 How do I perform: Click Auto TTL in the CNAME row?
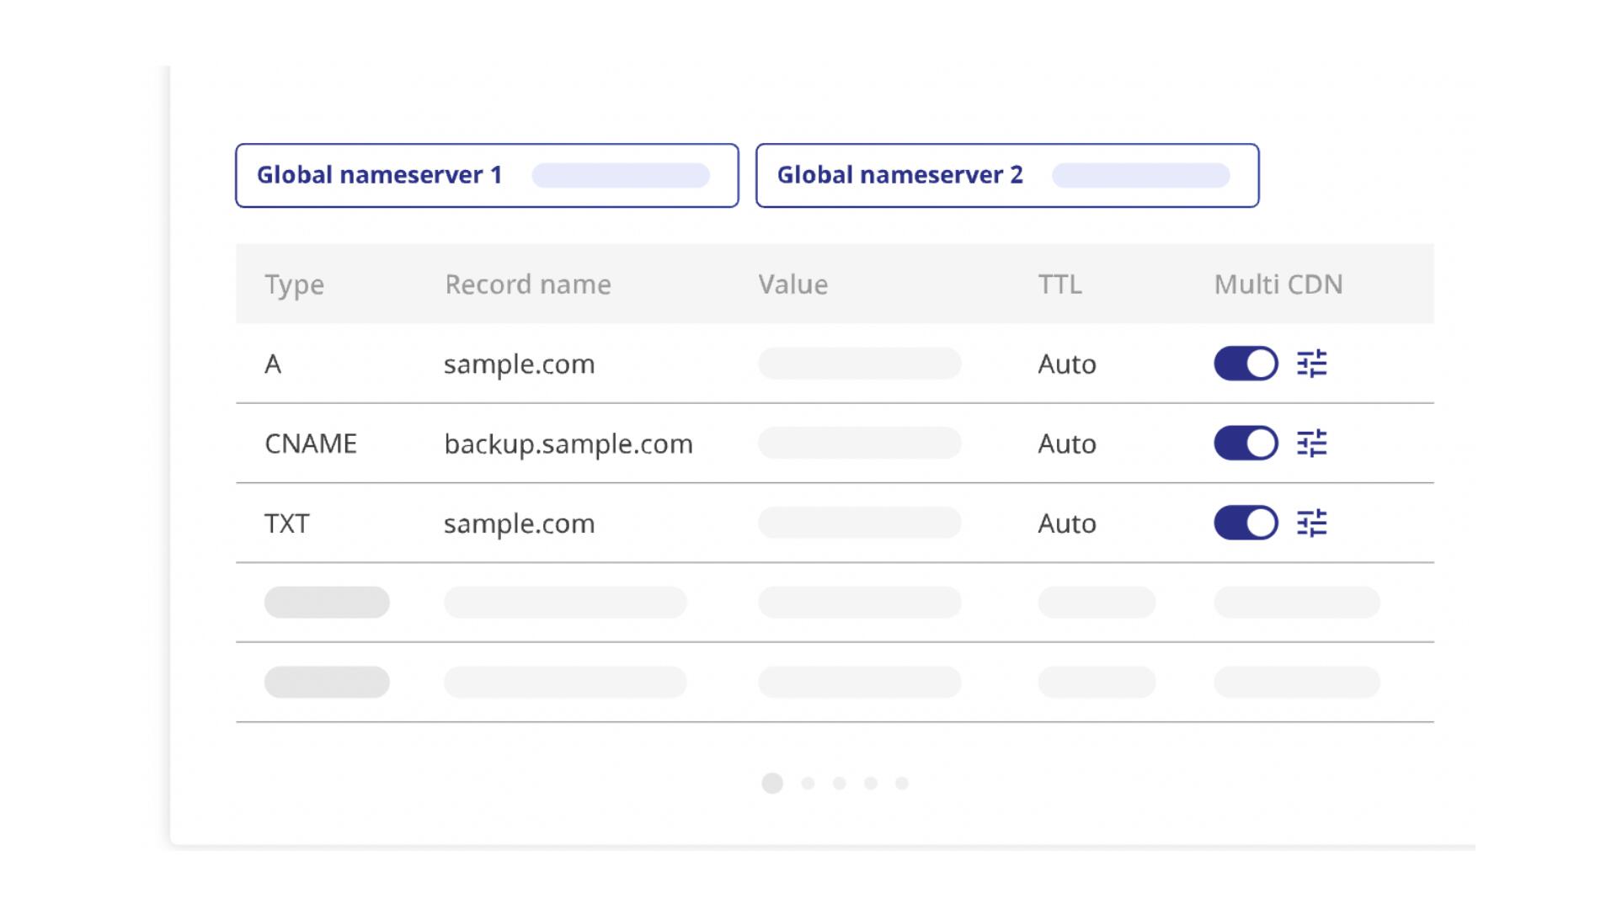click(x=1067, y=444)
